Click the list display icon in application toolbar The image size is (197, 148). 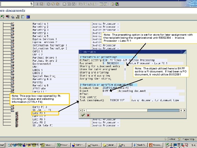23,17
